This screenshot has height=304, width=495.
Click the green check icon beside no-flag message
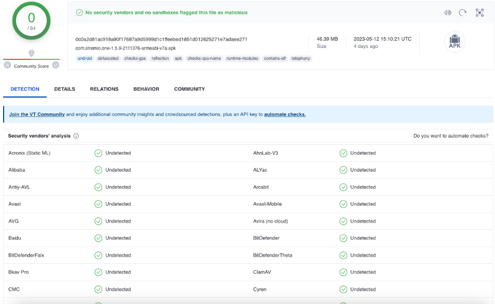pos(79,12)
